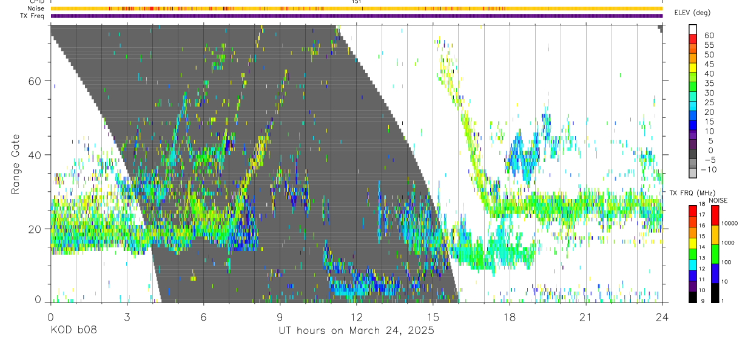Screen dimensions: 745x343
Task: Click the '12' hour tick label on the time axis
Action: (x=357, y=317)
